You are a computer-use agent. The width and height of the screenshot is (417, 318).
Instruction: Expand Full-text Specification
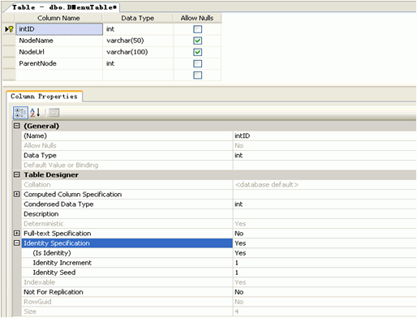pos(17,233)
